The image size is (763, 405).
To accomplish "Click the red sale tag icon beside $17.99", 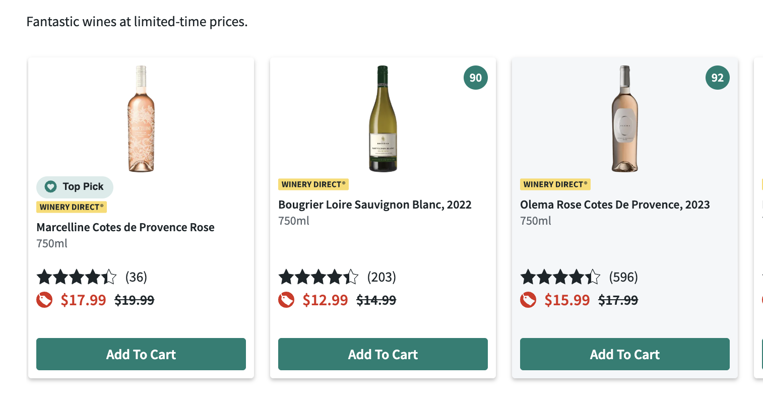I will [44, 300].
